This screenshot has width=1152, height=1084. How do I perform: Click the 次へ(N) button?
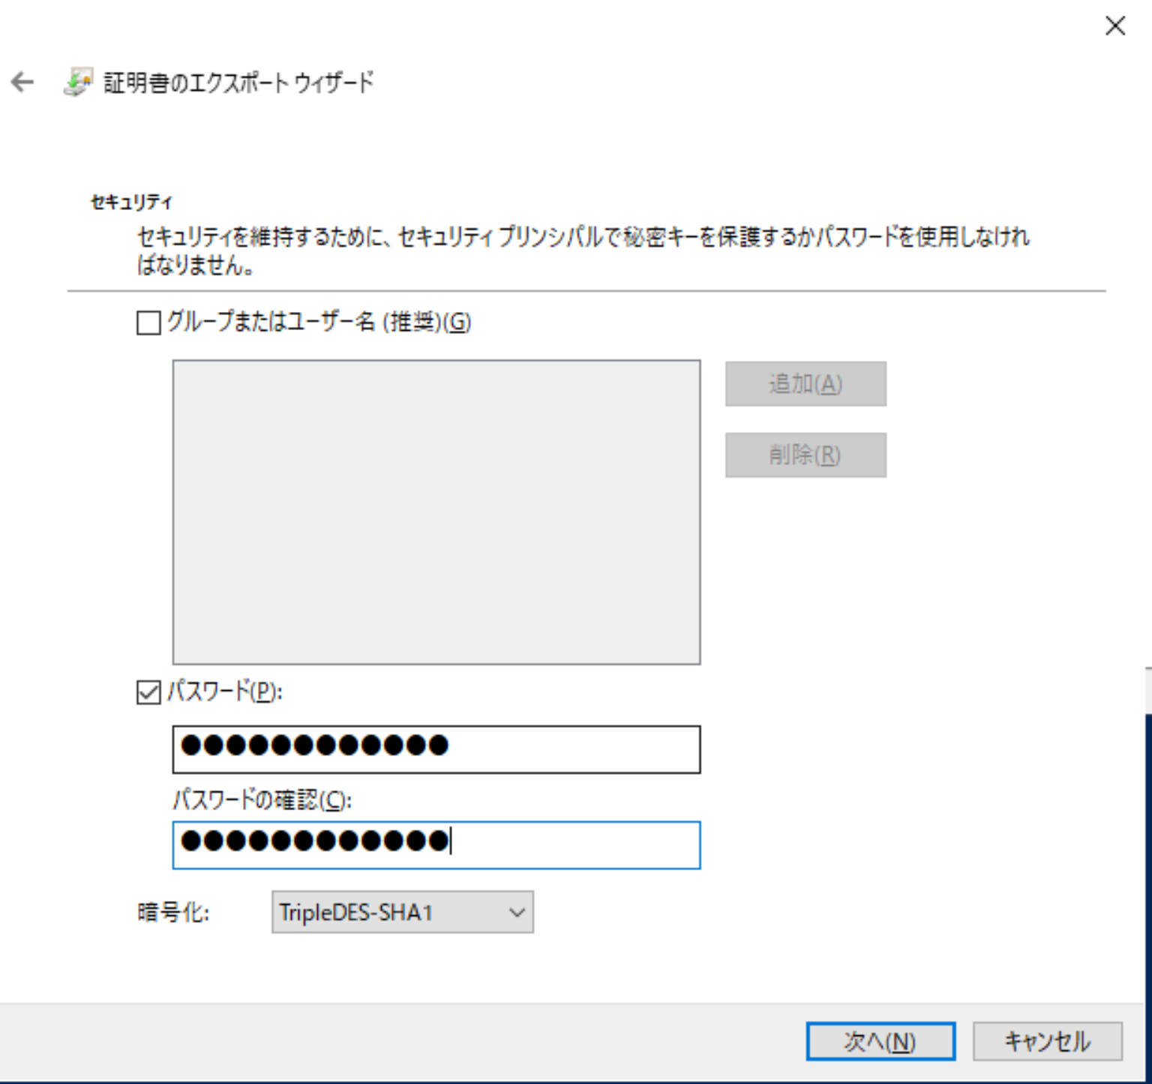pyautogui.click(x=880, y=1041)
